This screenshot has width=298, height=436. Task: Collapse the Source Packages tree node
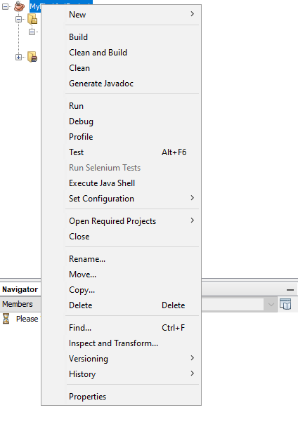[19, 20]
